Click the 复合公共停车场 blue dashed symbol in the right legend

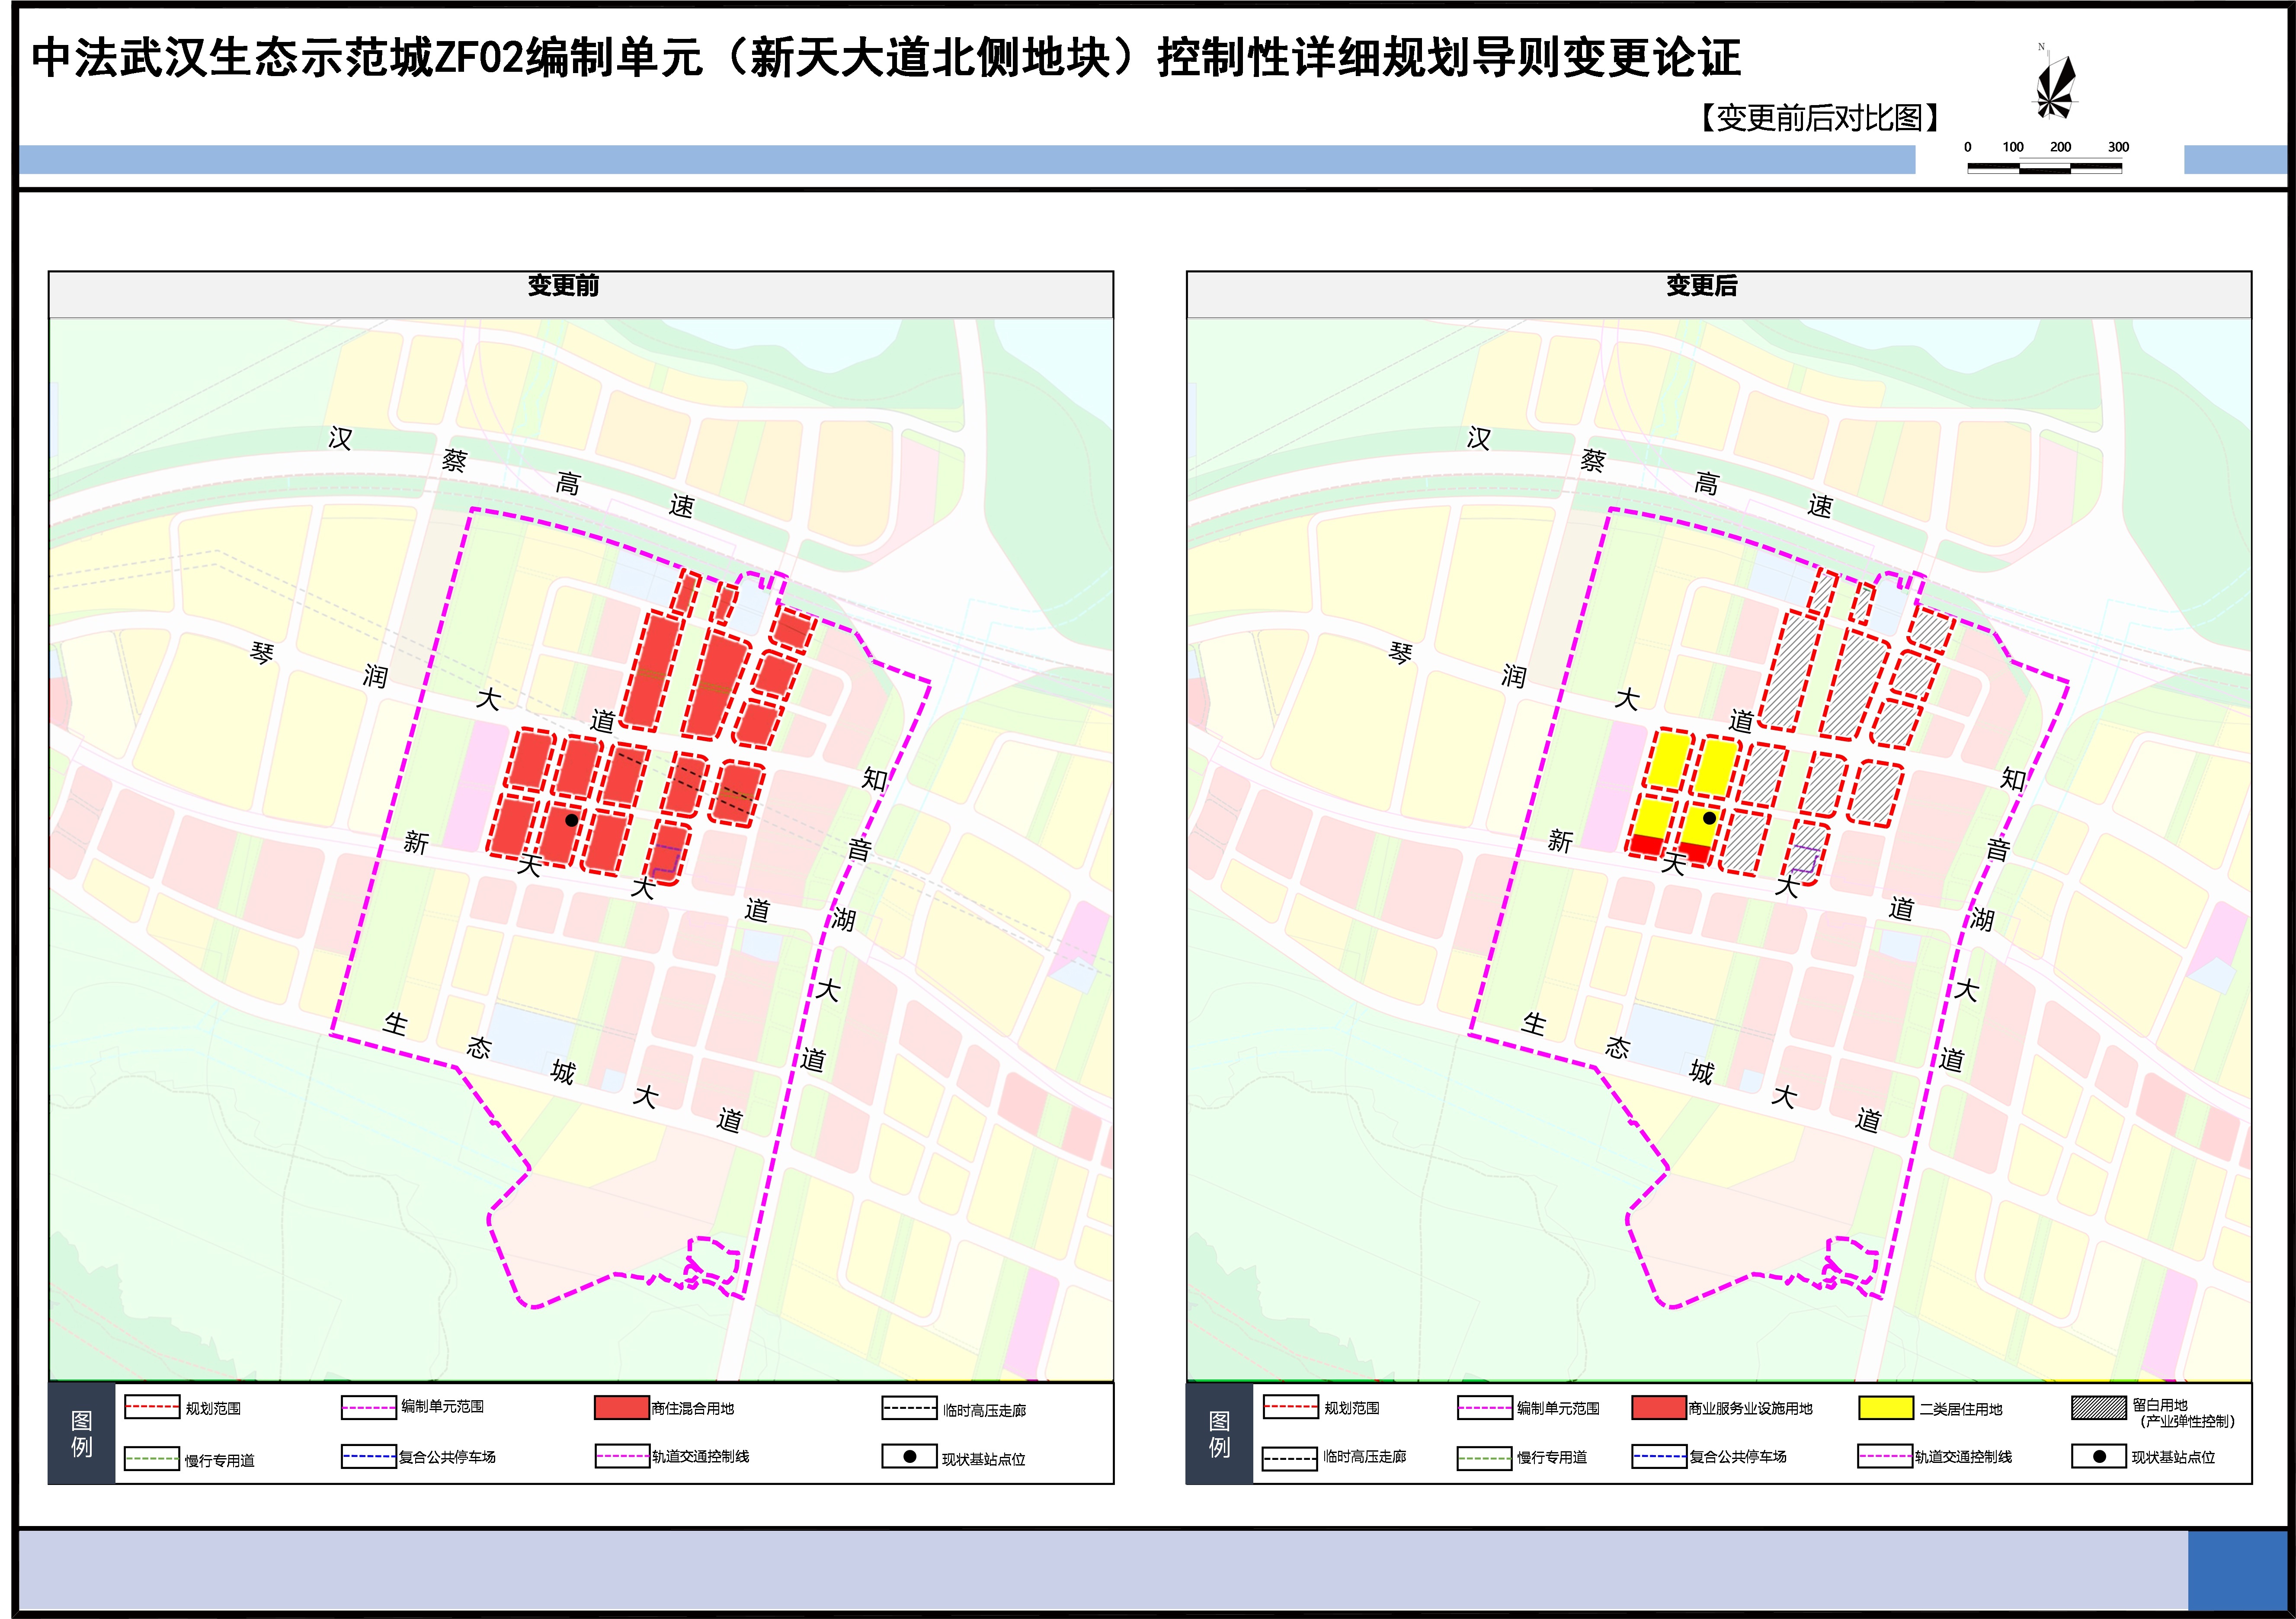1659,1457
